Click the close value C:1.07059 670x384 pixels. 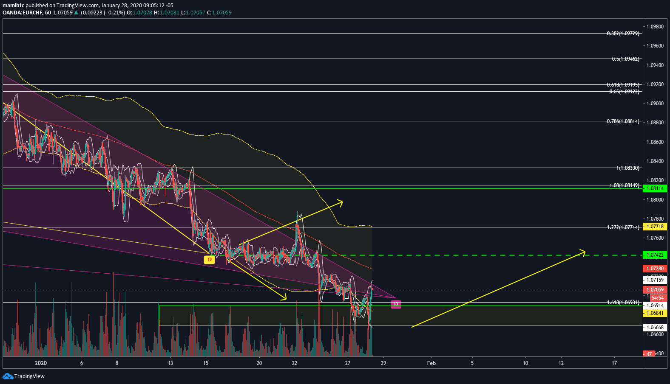point(219,13)
